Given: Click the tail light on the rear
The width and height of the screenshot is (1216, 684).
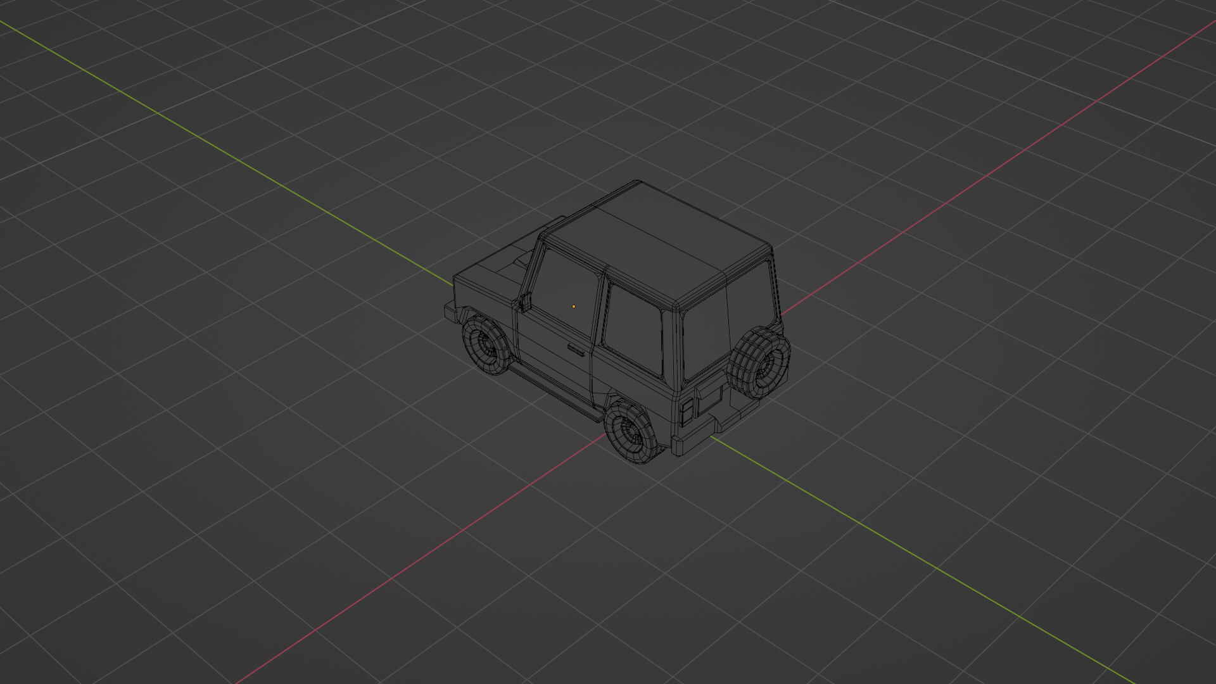Looking at the screenshot, I should coord(687,412).
